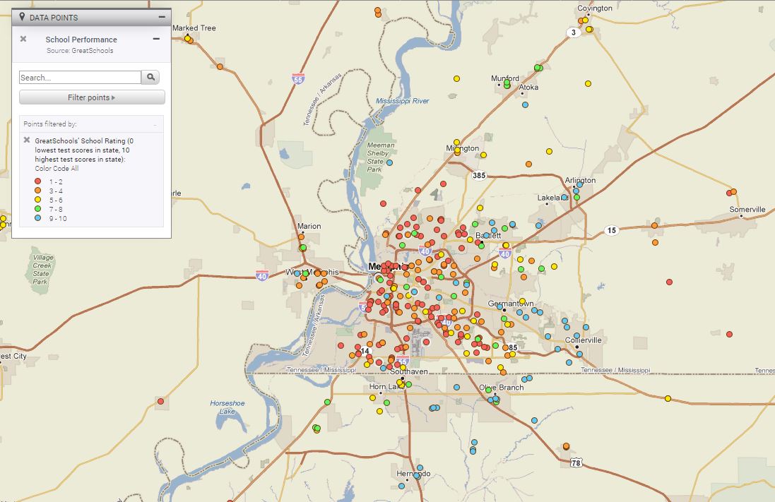
Task: Click the search magnifier button
Action: point(150,77)
